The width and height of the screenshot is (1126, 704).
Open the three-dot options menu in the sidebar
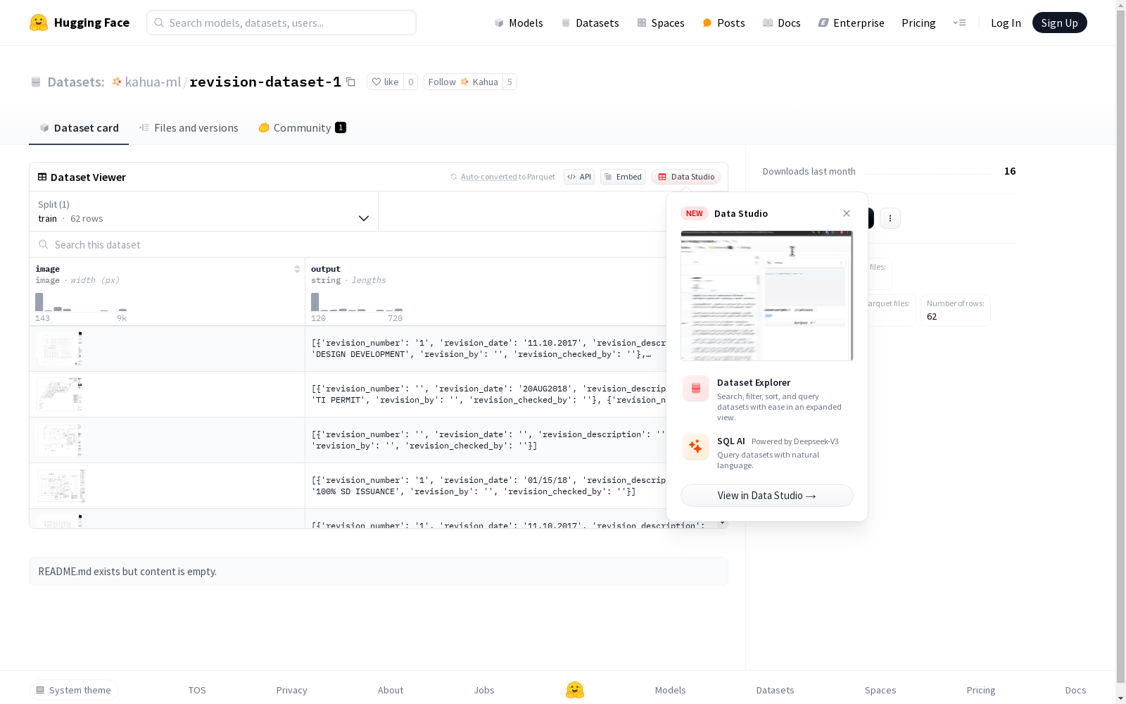[x=890, y=218]
